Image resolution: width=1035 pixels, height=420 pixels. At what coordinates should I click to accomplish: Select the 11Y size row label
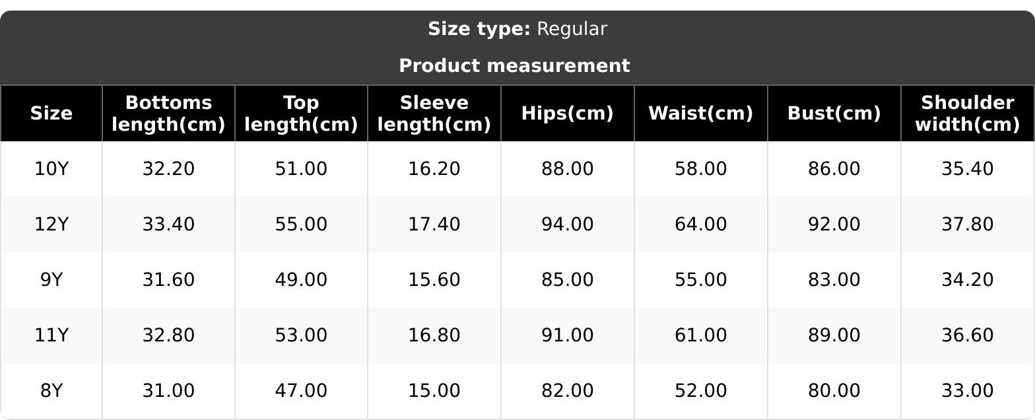51,335
